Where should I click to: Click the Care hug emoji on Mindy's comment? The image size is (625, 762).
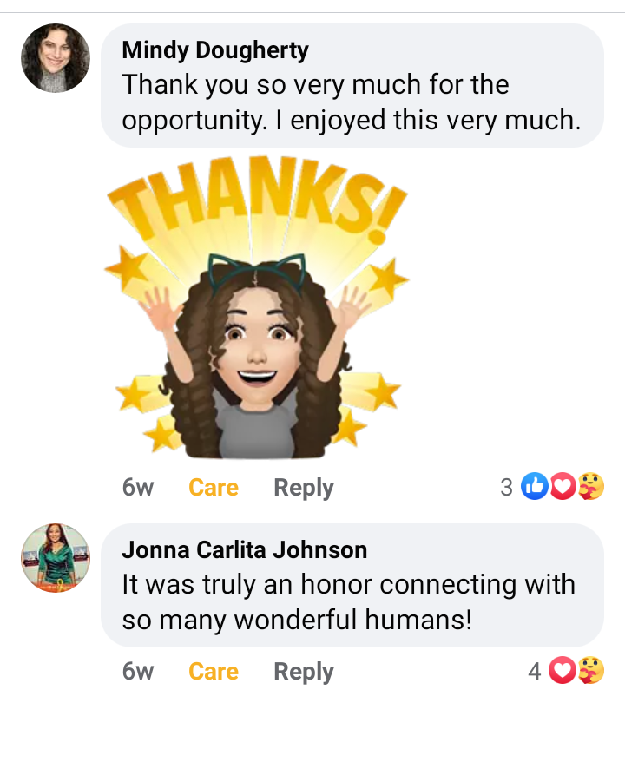click(x=591, y=486)
